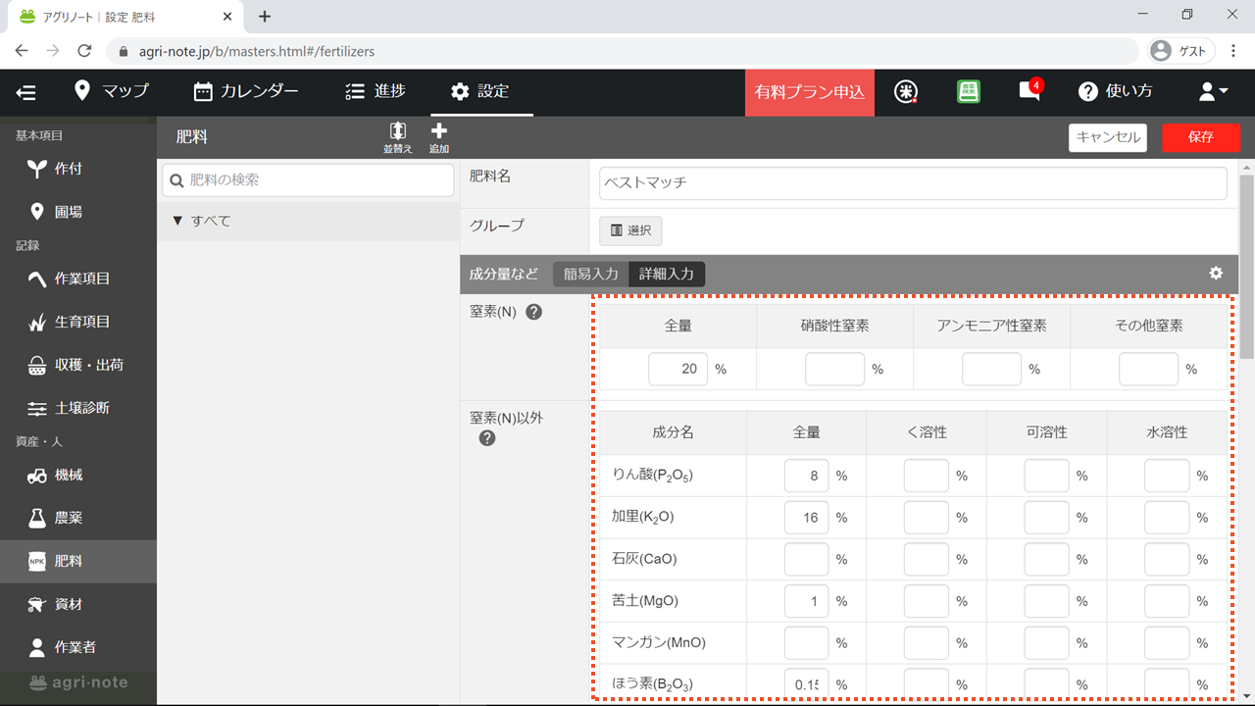Viewport: 1255px width, 706px height.
Task: Click the page vertical scrollbar
Action: pos(1247,265)
